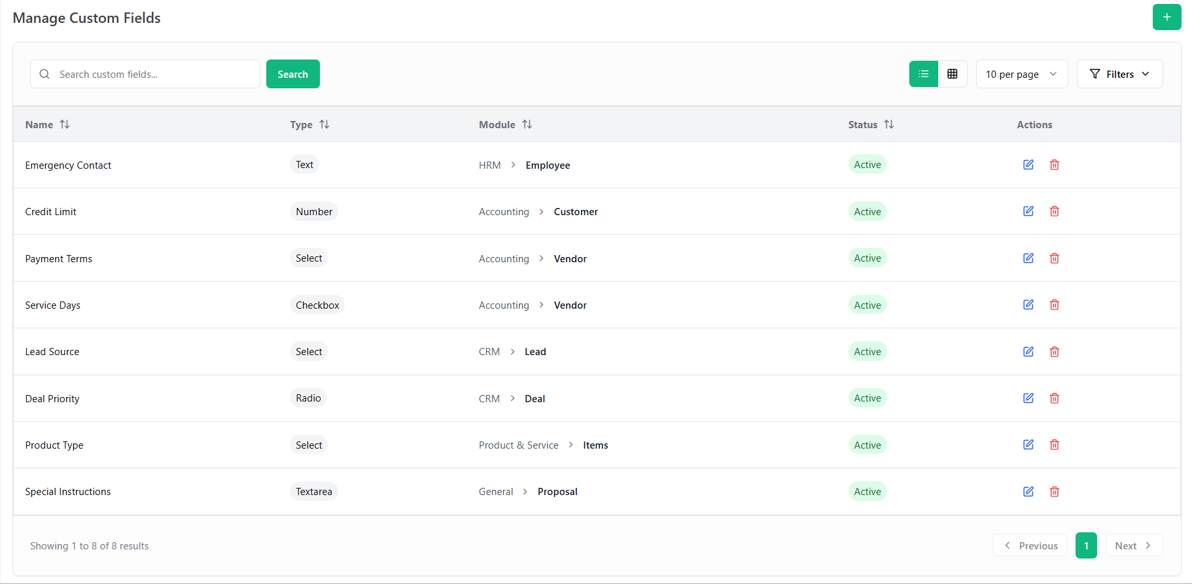Delete the Credit Limit field
The image size is (1192, 584).
(1055, 211)
